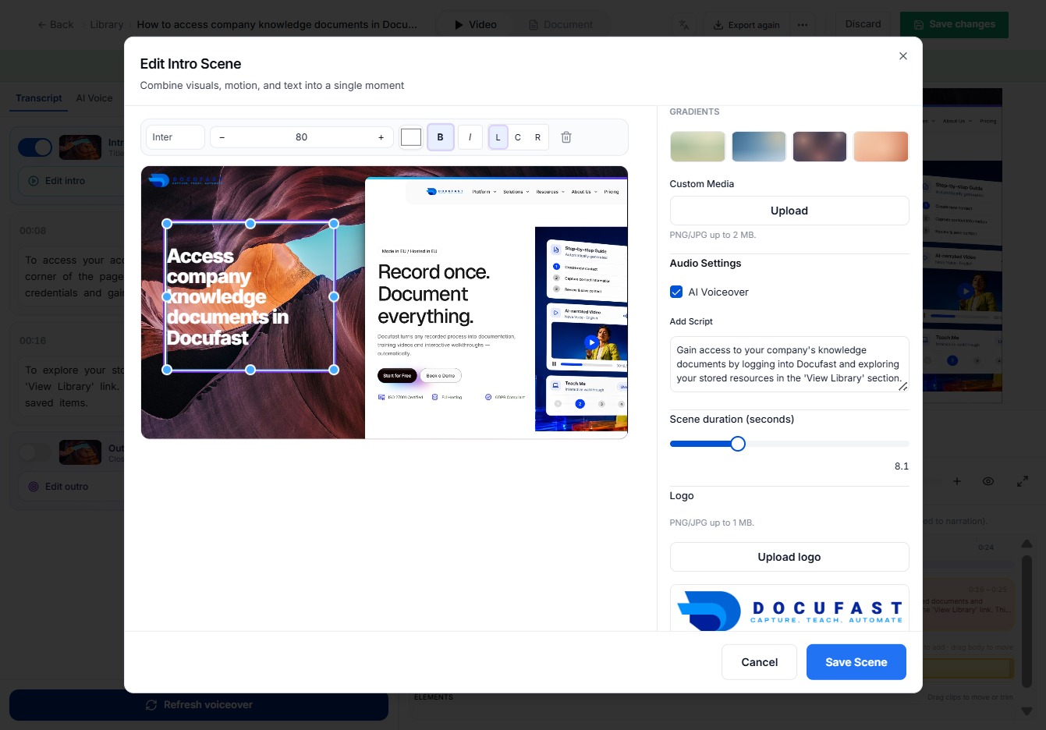Open the three-dots more menu in header

[x=803, y=25]
